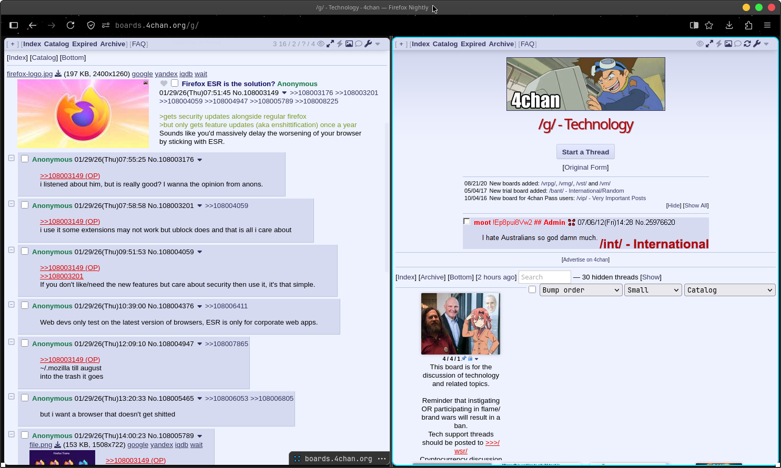
Task: Download firefox-logo.jpg with the download icon
Action: coord(58,74)
